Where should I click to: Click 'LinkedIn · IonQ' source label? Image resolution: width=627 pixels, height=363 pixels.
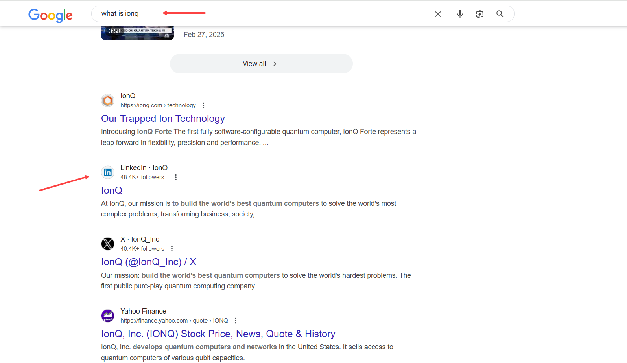tap(144, 168)
